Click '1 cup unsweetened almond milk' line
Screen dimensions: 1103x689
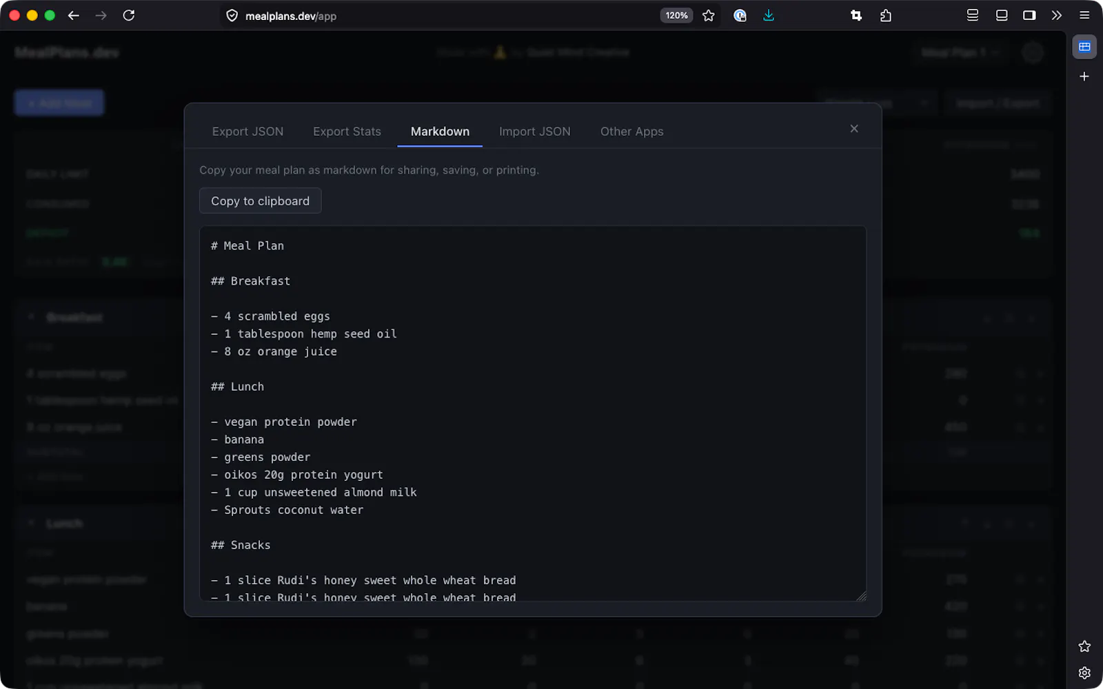[314, 493]
